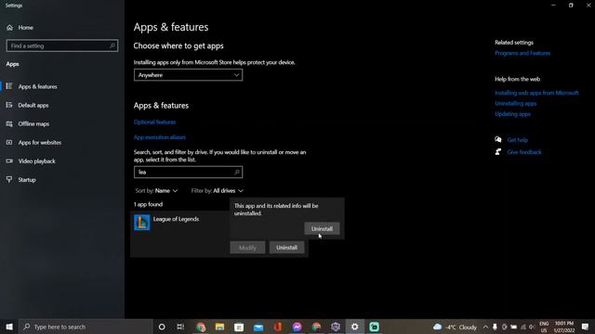Open the green app icon right of Settings gear
The height and width of the screenshot is (334, 595).
[374, 327]
